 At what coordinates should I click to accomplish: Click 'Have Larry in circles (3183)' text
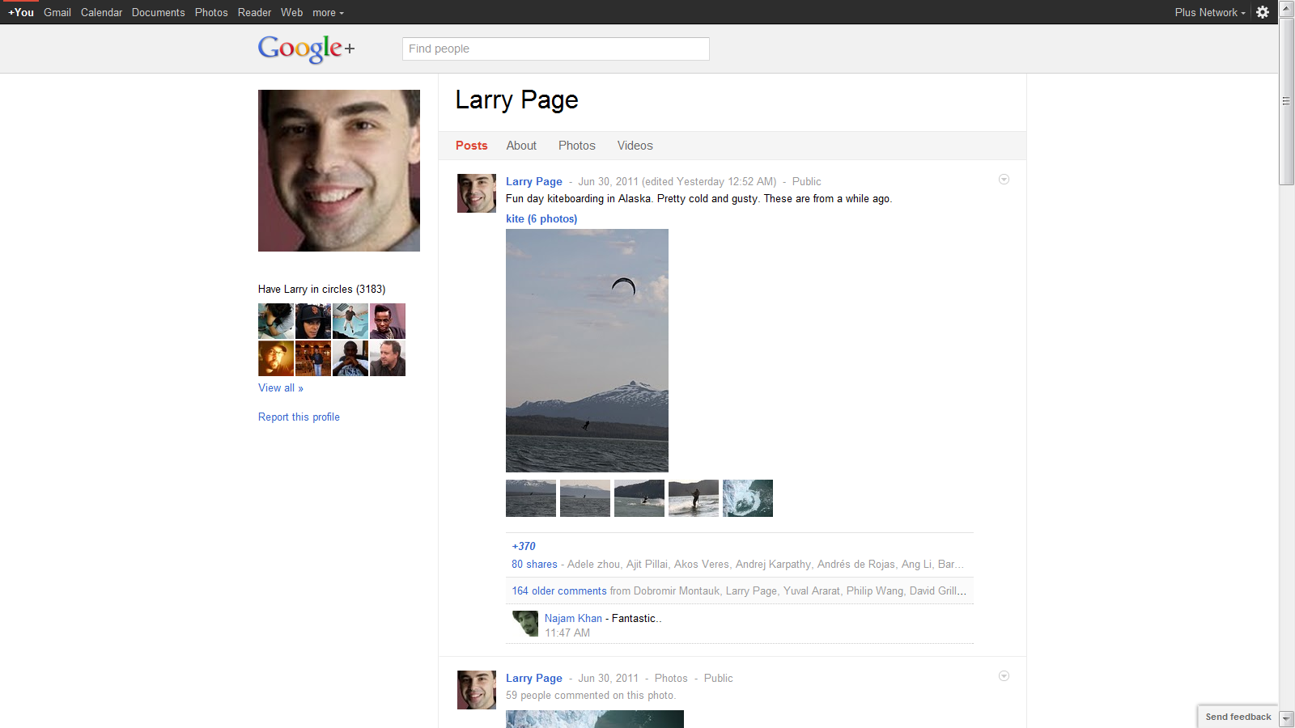tap(321, 290)
